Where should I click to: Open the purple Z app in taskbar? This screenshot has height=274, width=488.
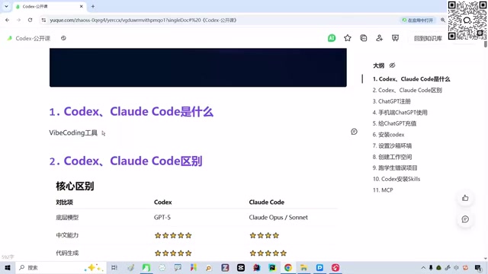[x=225, y=267]
